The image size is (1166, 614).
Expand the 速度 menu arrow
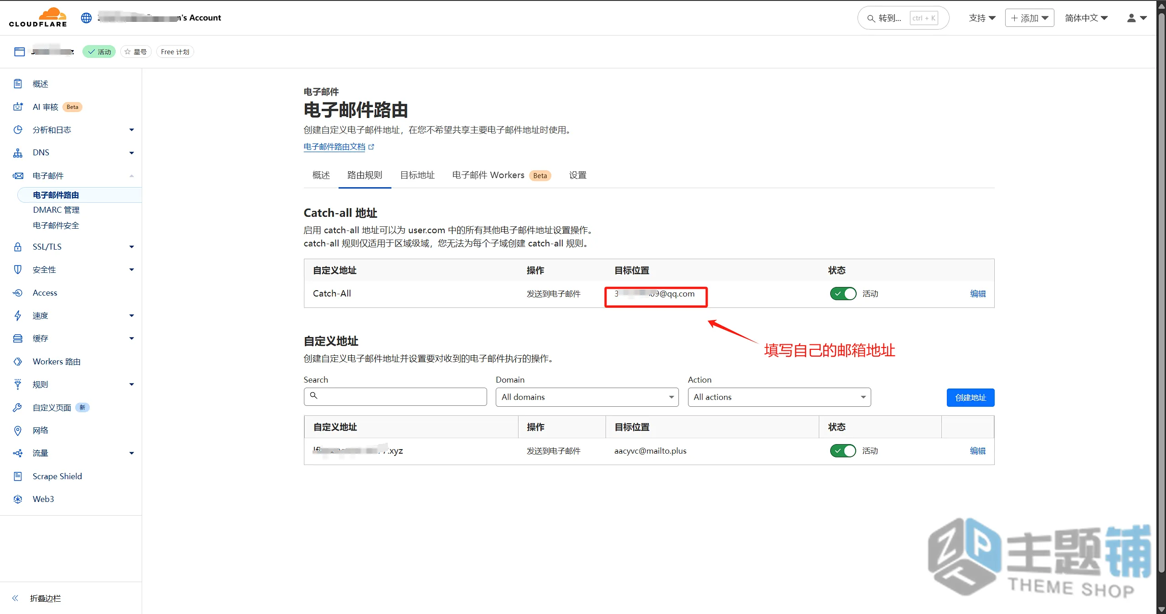[132, 316]
